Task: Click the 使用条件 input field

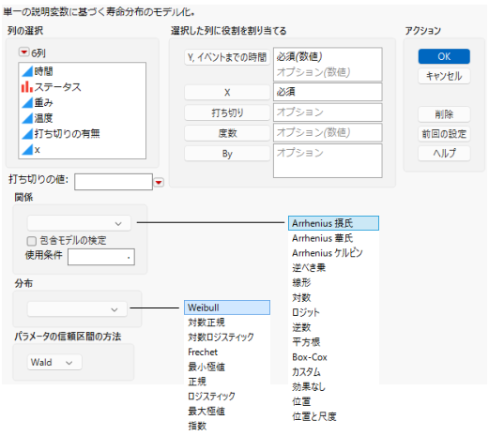Action: tap(101, 257)
